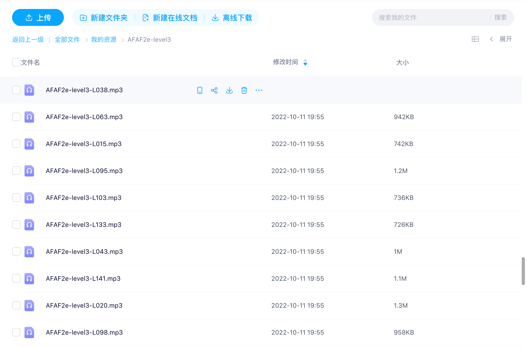Open more options for L038.mp3

[x=259, y=90]
